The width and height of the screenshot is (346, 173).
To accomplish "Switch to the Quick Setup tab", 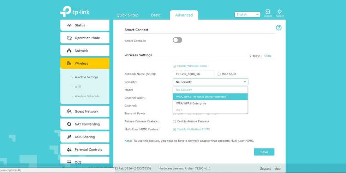I will [127, 15].
